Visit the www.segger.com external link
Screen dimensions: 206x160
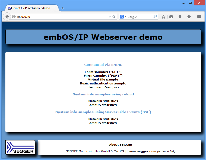(143, 151)
